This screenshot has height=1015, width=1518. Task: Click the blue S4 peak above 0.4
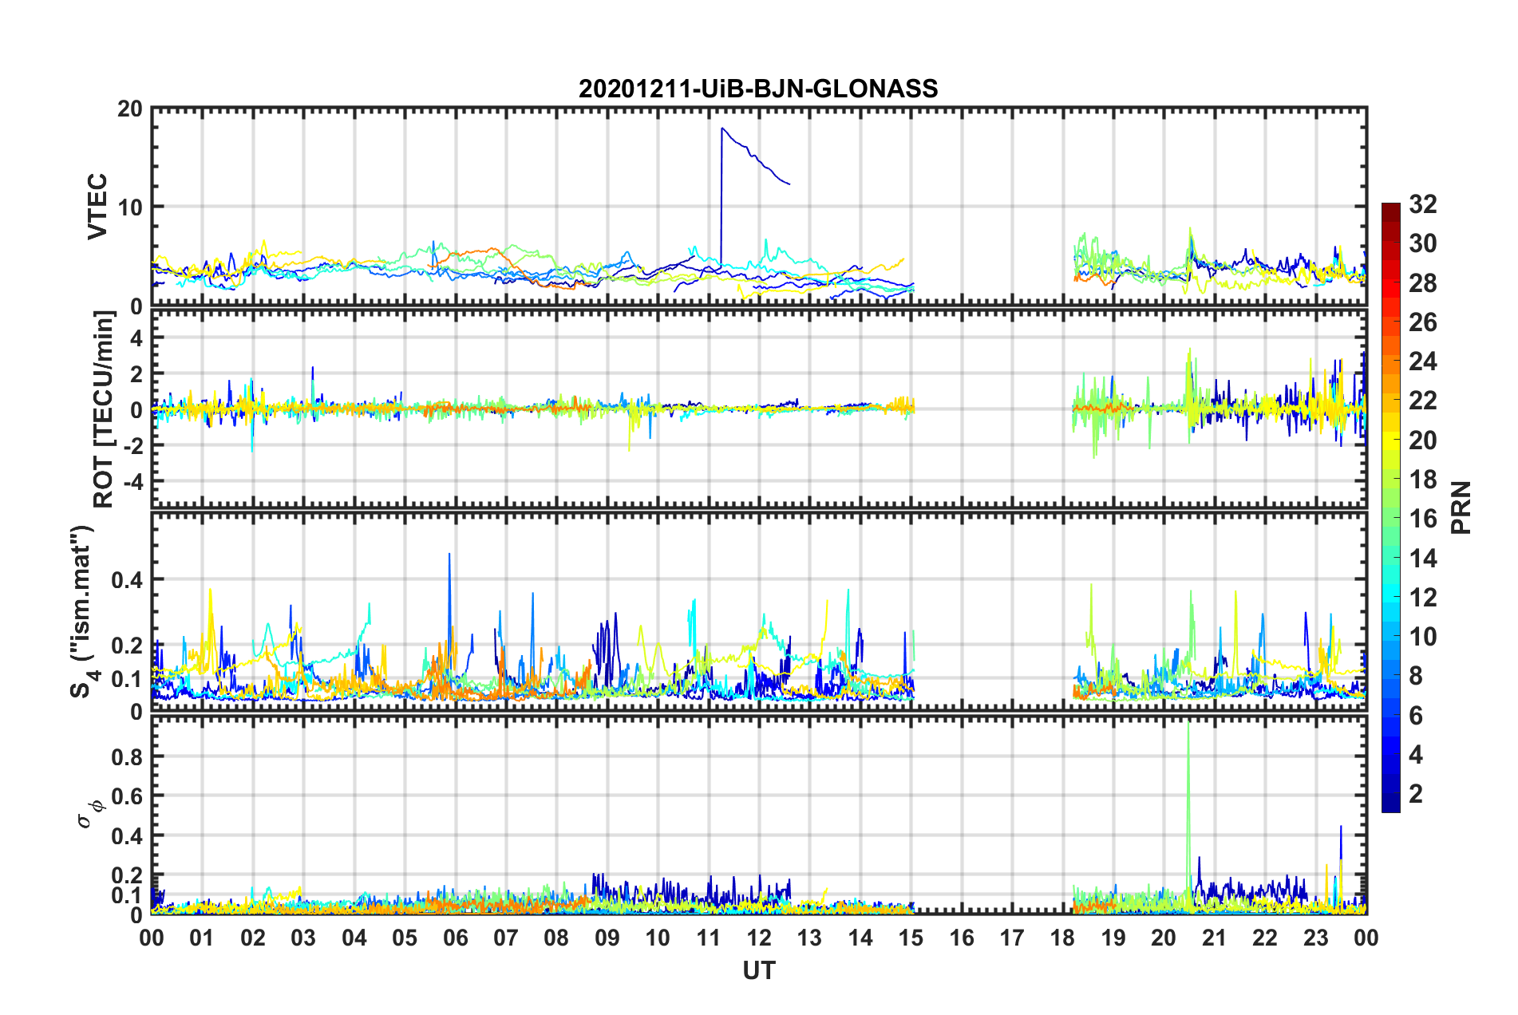point(449,554)
